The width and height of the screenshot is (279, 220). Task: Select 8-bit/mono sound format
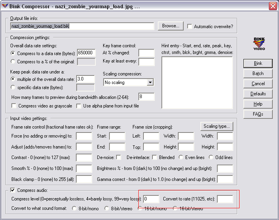[74, 208]
